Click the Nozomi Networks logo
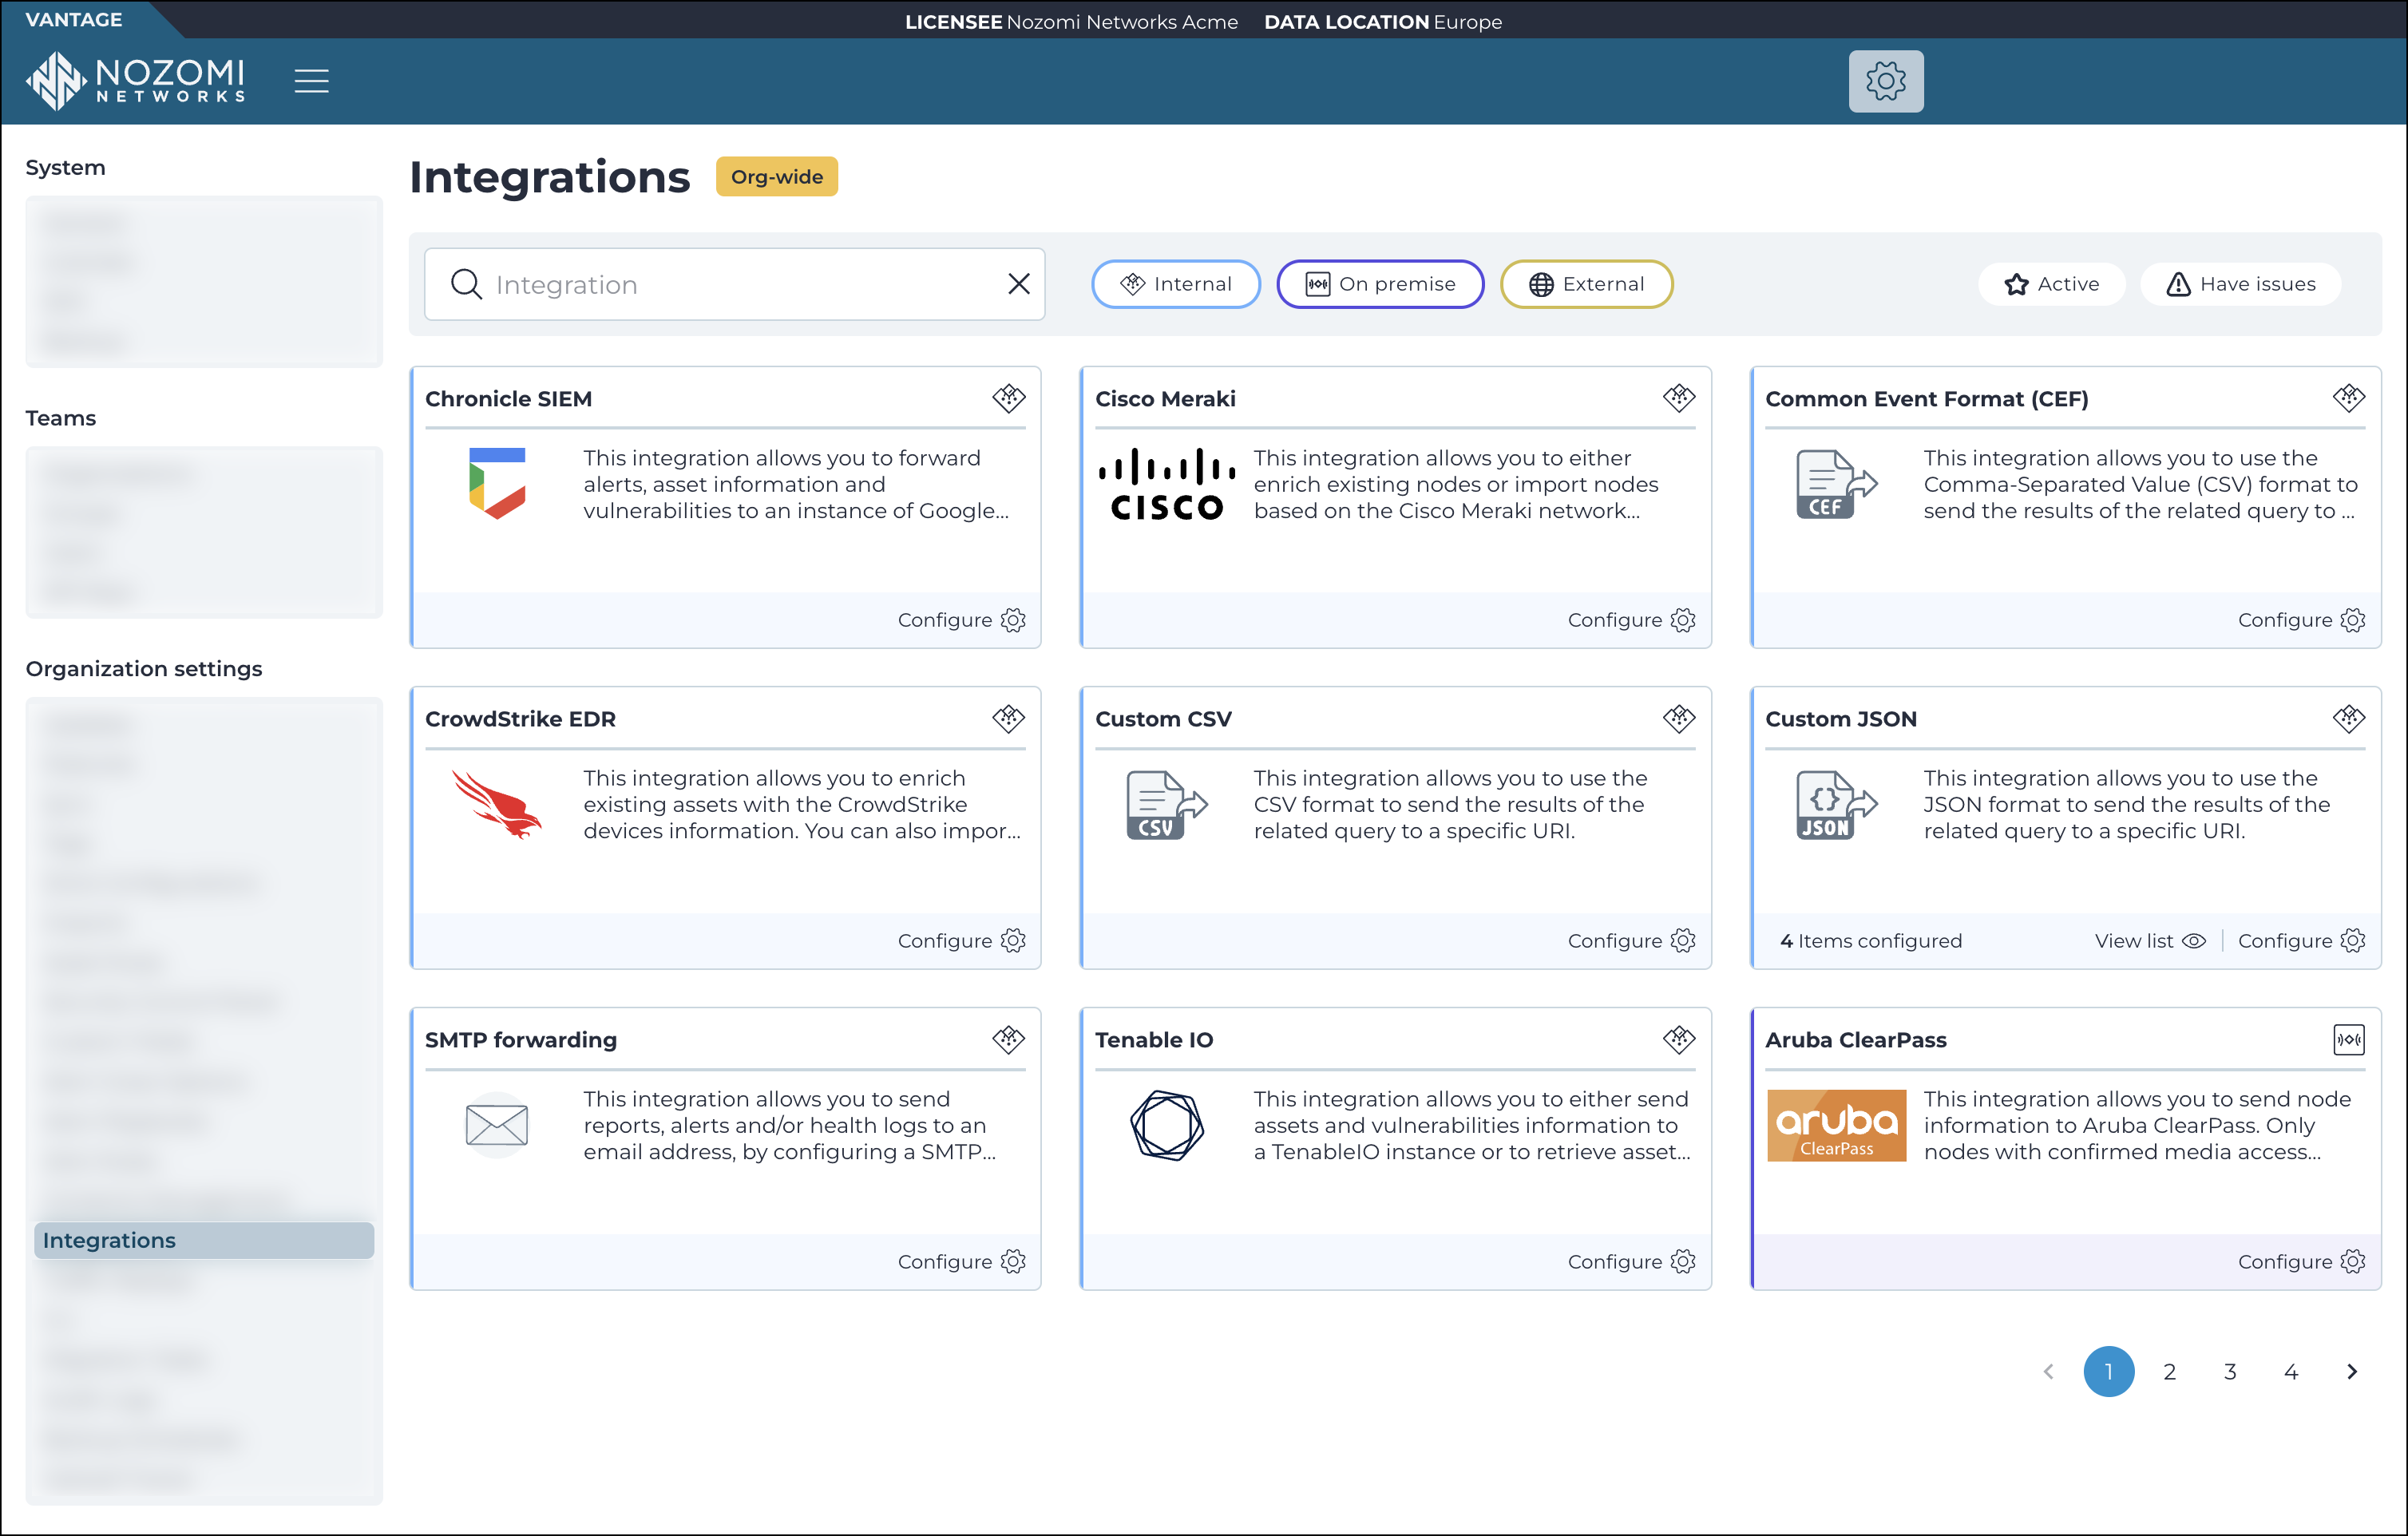The width and height of the screenshot is (2408, 1536). (x=136, y=81)
